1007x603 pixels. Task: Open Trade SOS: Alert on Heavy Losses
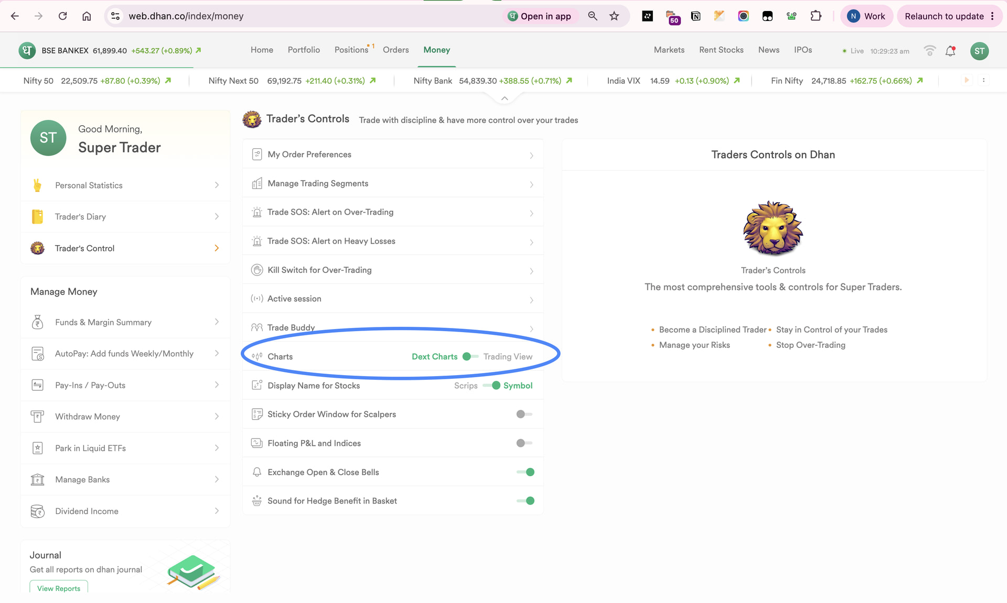[x=393, y=241]
